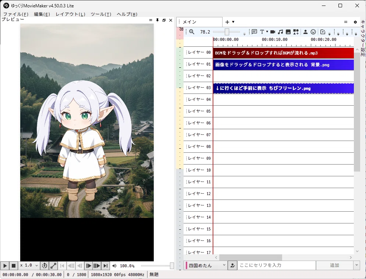Pin the preview panel
Viewport: 366px width, 279px height.
pyautogui.click(x=157, y=20)
